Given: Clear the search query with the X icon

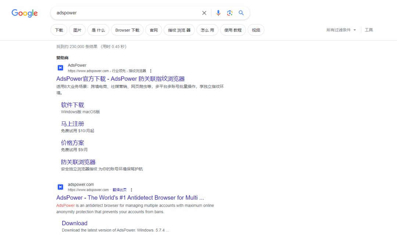Looking at the screenshot, I should pyautogui.click(x=204, y=13).
